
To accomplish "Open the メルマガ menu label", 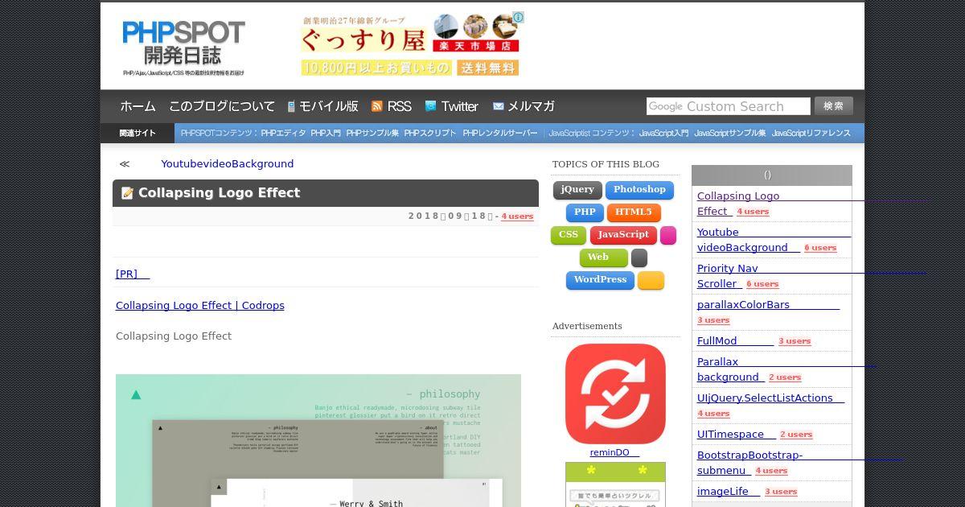I will pyautogui.click(x=531, y=106).
